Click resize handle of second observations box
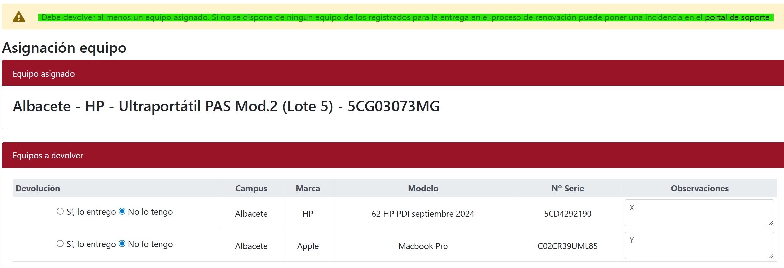Screen dimensions: 784x268 coord(771,256)
